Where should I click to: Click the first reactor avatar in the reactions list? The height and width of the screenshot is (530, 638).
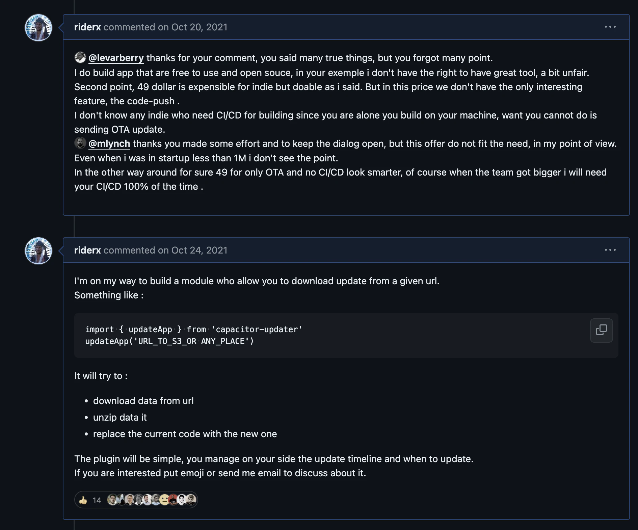(x=112, y=500)
